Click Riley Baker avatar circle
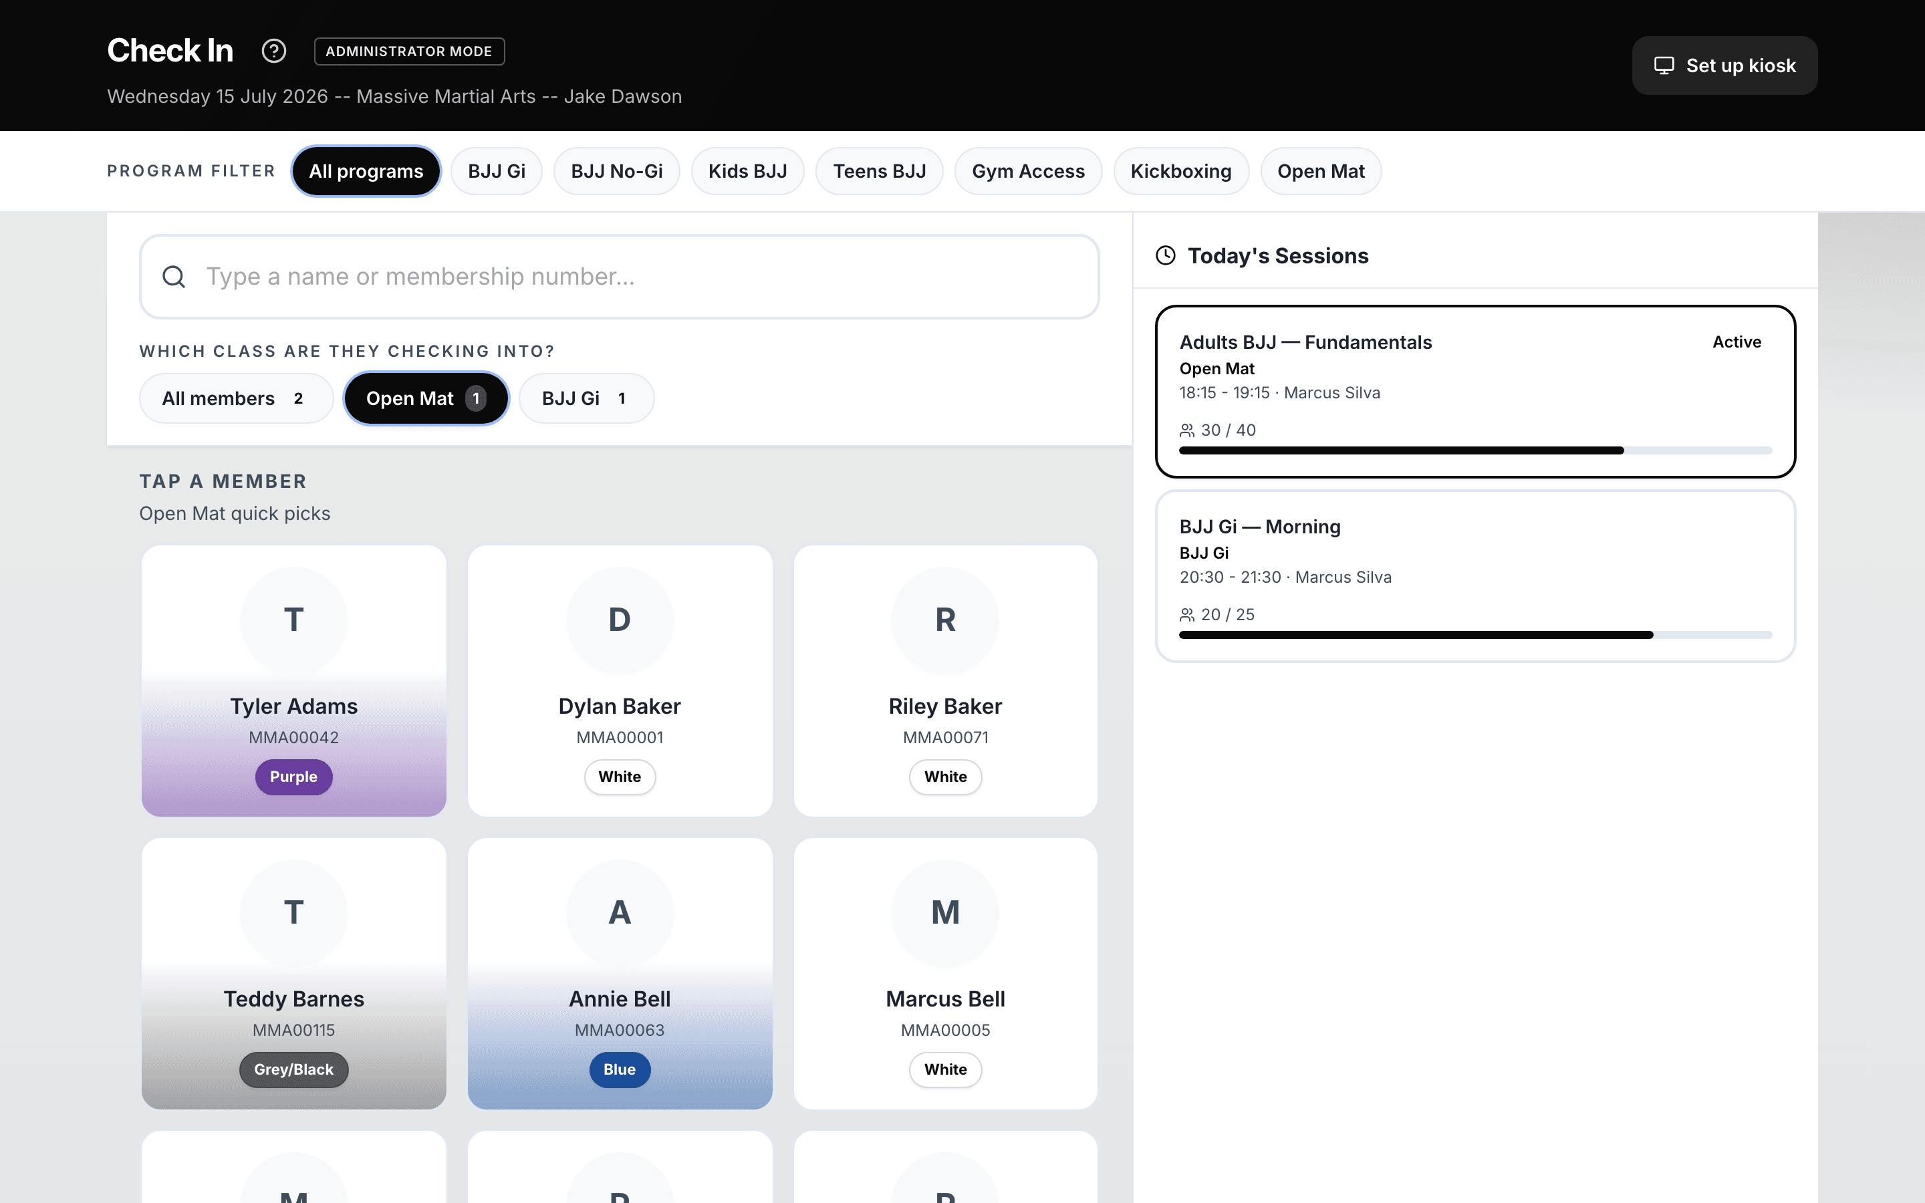Screen dimensions: 1925x1203 (x=945, y=620)
